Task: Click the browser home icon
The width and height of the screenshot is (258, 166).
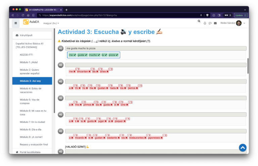Action: click(x=28, y=15)
